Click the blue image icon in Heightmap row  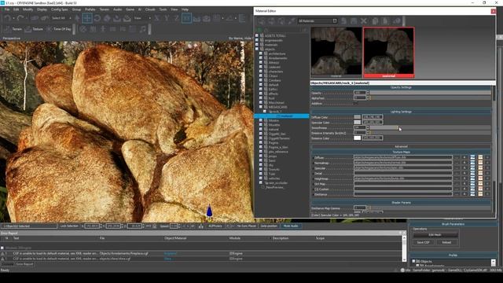point(472,178)
